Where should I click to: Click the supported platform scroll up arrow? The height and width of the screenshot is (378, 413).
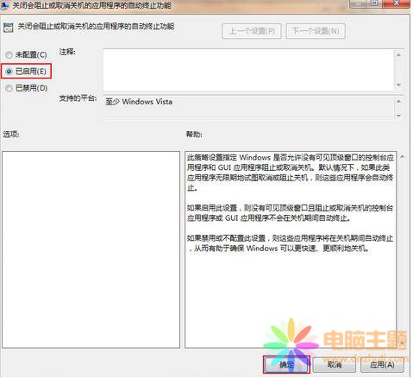point(398,101)
